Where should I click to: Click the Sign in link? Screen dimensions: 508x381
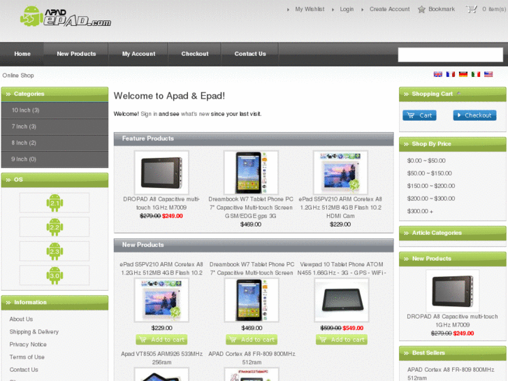pos(149,114)
